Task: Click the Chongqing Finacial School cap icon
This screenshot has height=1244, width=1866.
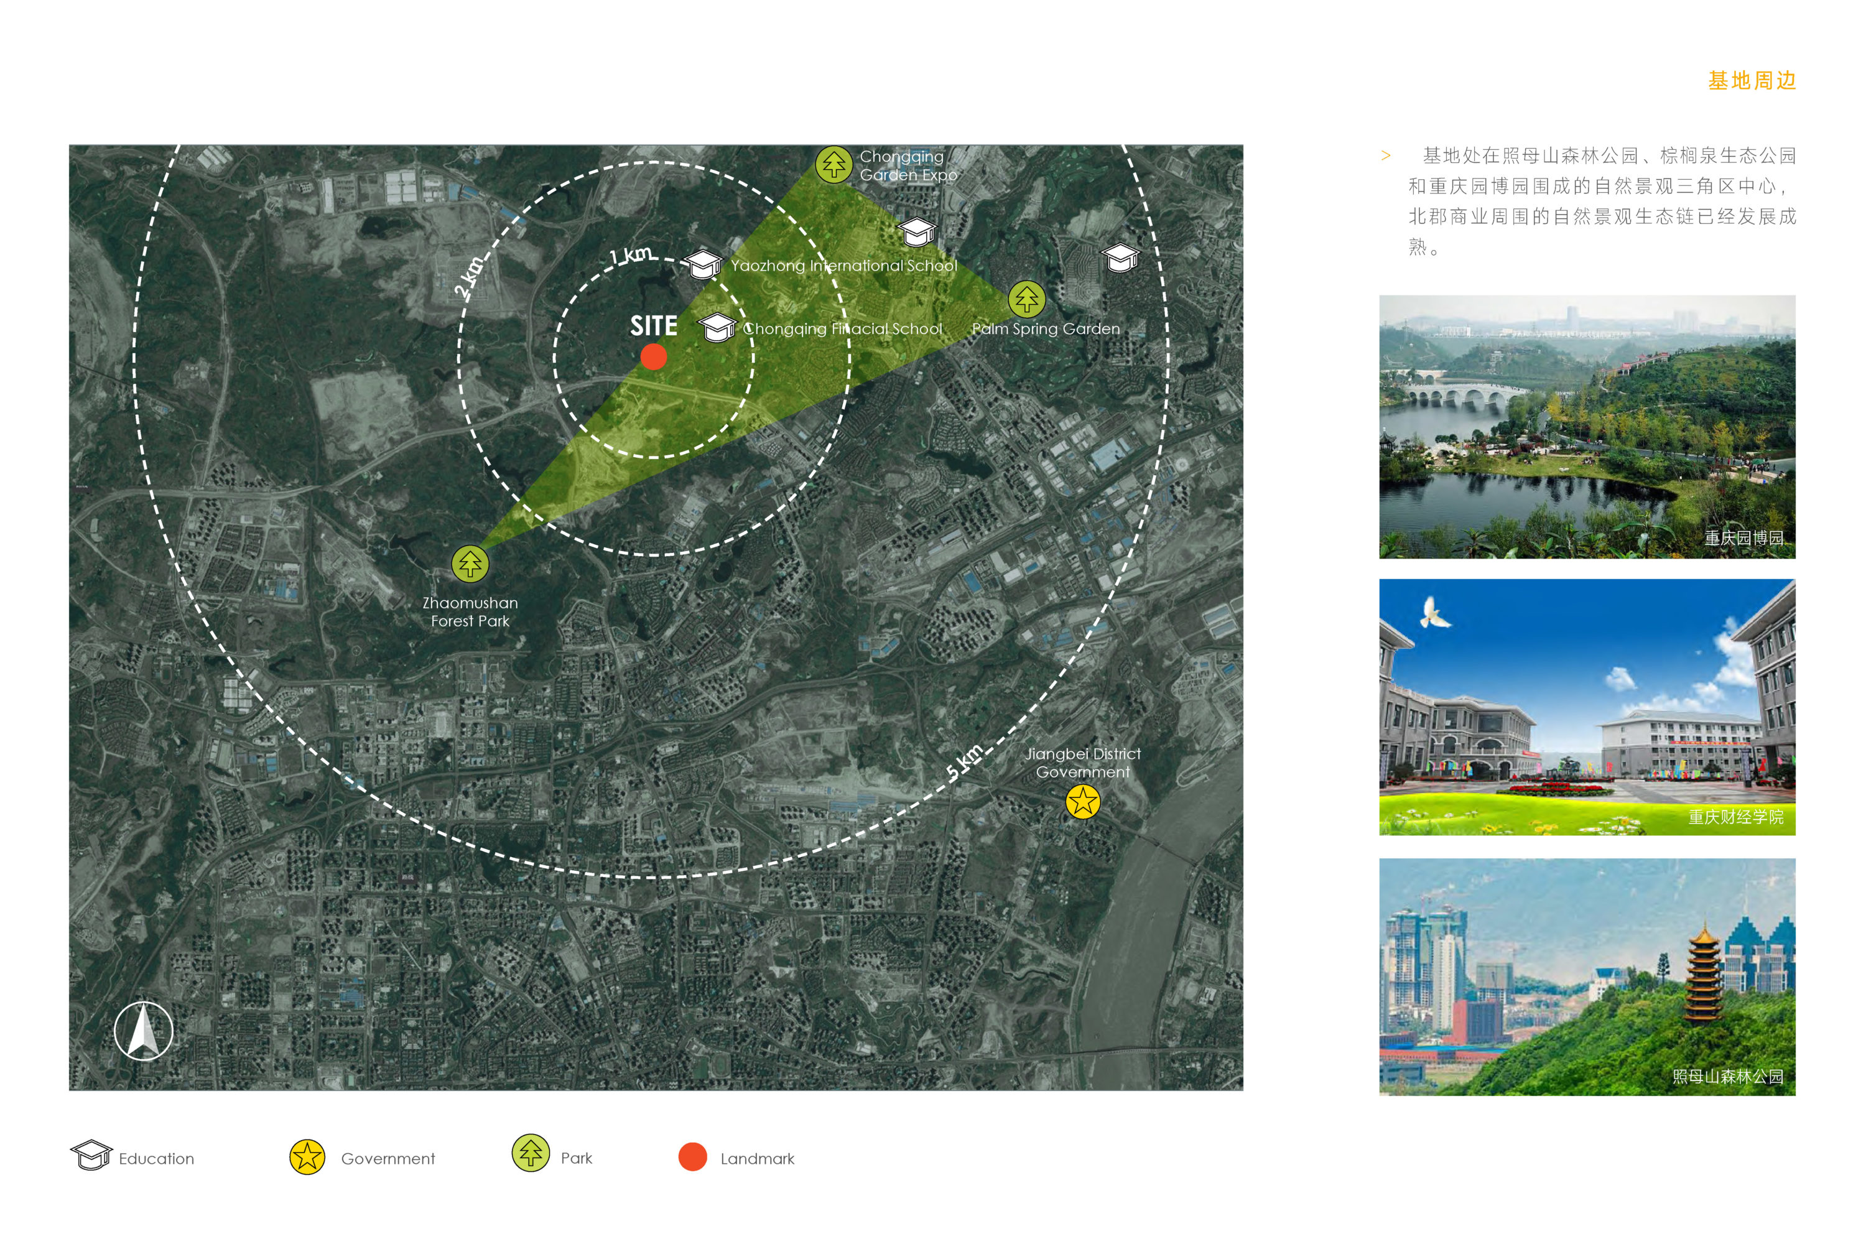Action: tap(717, 327)
